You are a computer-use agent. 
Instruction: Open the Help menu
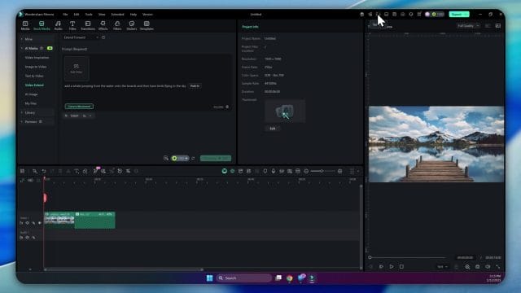click(134, 15)
